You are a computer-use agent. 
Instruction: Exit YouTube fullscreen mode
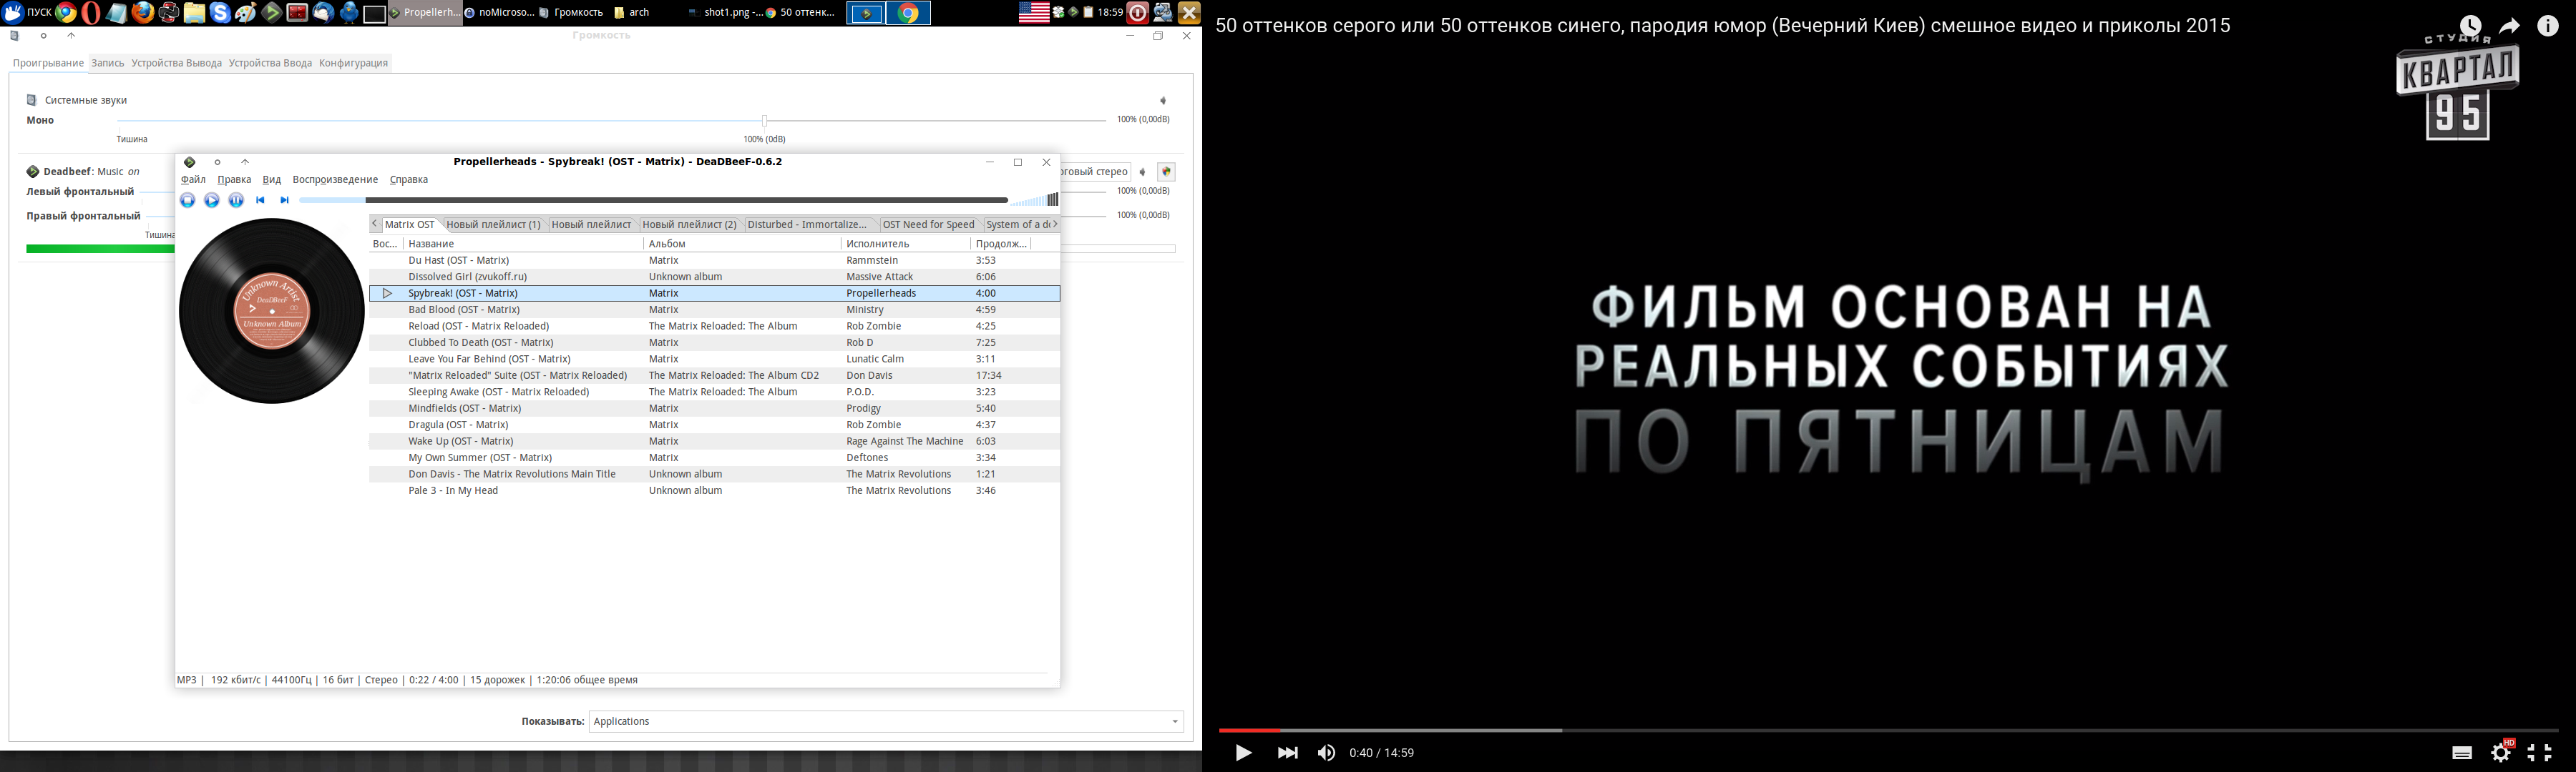[x=2540, y=753]
